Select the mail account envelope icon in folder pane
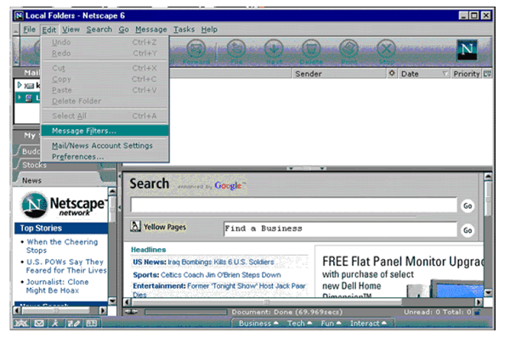This screenshot has width=510, height=344. click(29, 86)
